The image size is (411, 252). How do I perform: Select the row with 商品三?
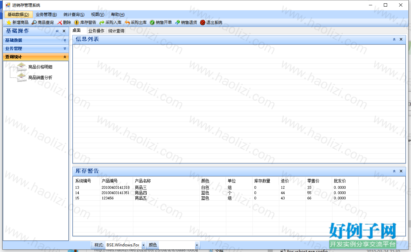(x=216, y=187)
